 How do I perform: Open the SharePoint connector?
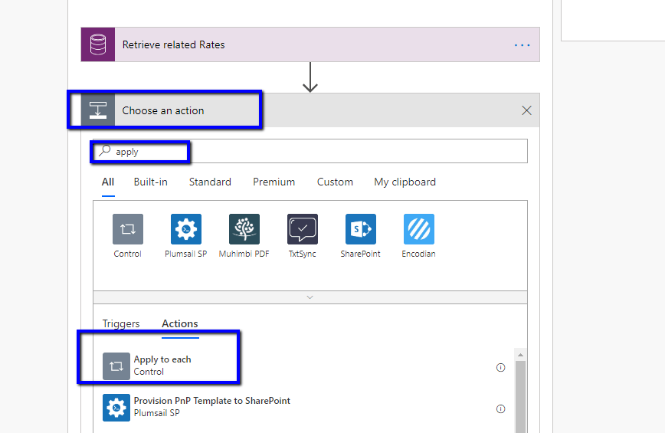point(360,229)
